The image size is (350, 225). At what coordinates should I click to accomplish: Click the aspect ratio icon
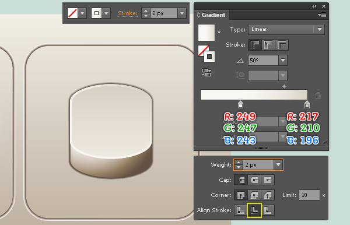click(x=240, y=75)
